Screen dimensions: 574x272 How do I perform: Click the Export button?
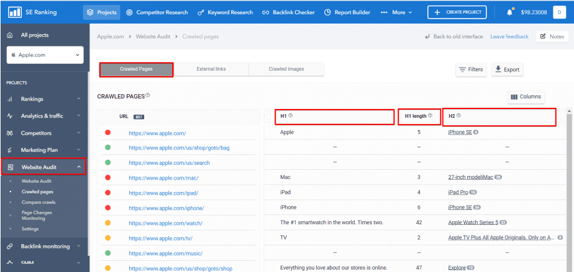tap(507, 69)
